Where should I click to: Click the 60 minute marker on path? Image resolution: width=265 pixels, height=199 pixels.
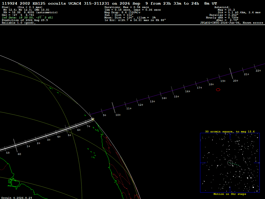pos(19,154)
